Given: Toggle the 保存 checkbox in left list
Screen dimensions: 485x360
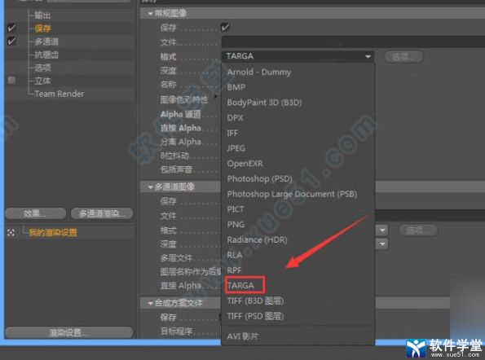Looking at the screenshot, I should [11, 29].
